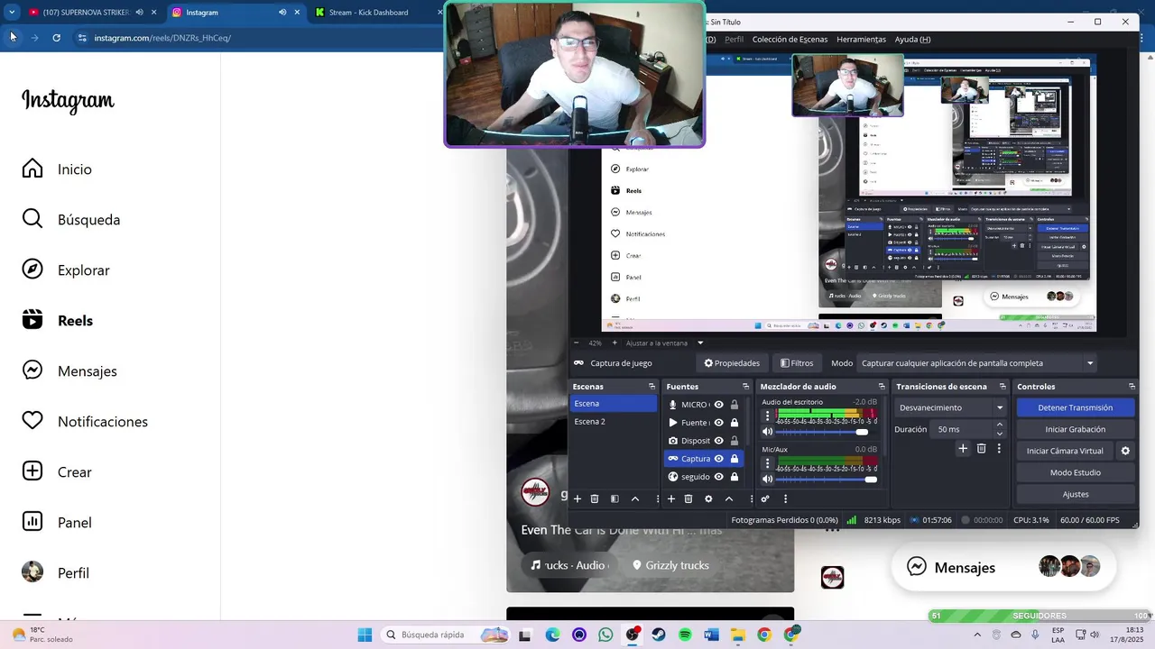Click Iniciar Cámara Virtual button

(x=1065, y=451)
